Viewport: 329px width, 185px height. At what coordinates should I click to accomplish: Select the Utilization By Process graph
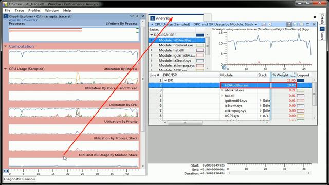click(x=74, y=78)
